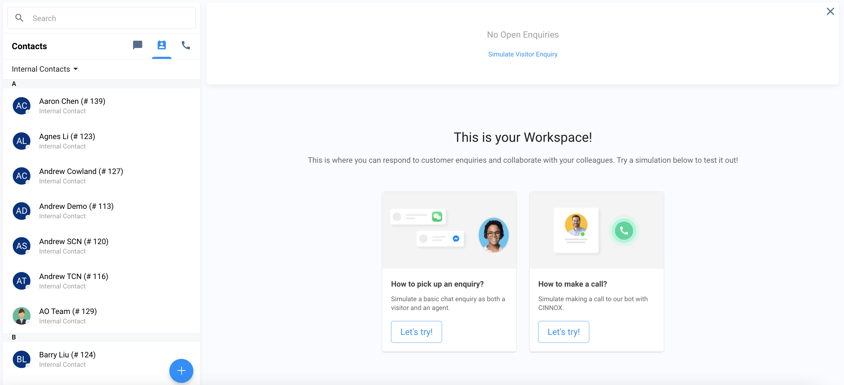Image resolution: width=844 pixels, height=385 pixels.
Task: Select Andrew Demo contact
Action: point(76,211)
